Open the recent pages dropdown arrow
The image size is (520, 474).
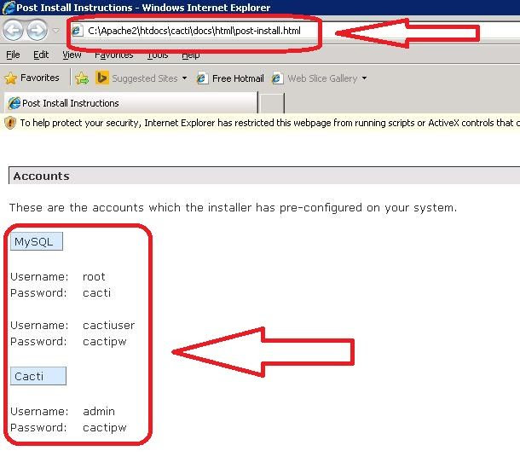[56, 31]
